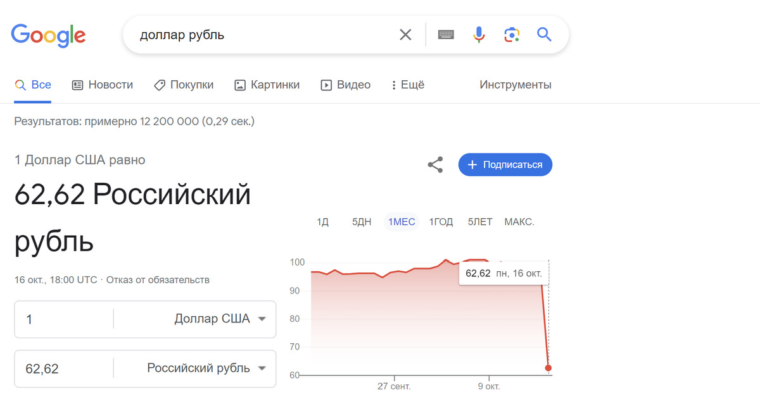
Task: Click the red data point on chart
Action: pyautogui.click(x=548, y=368)
